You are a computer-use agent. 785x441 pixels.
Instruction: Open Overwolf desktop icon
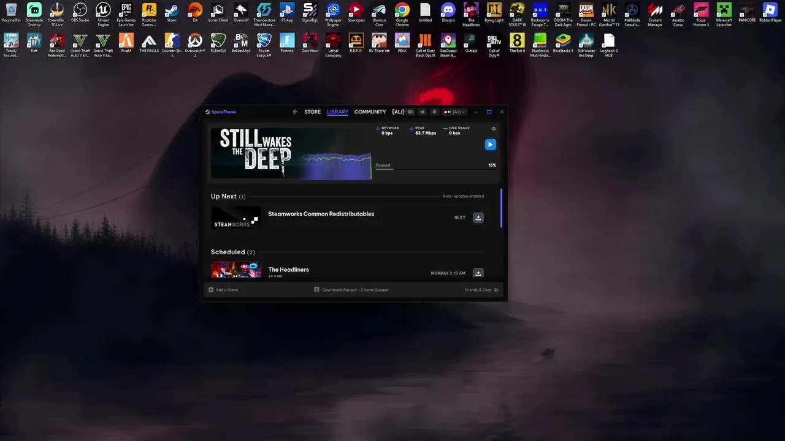pos(241,13)
